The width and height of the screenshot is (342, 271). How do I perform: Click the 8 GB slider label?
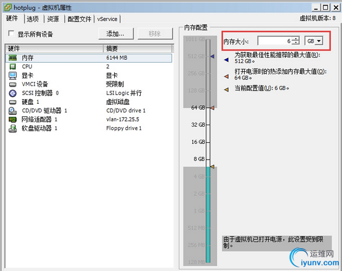199,159
